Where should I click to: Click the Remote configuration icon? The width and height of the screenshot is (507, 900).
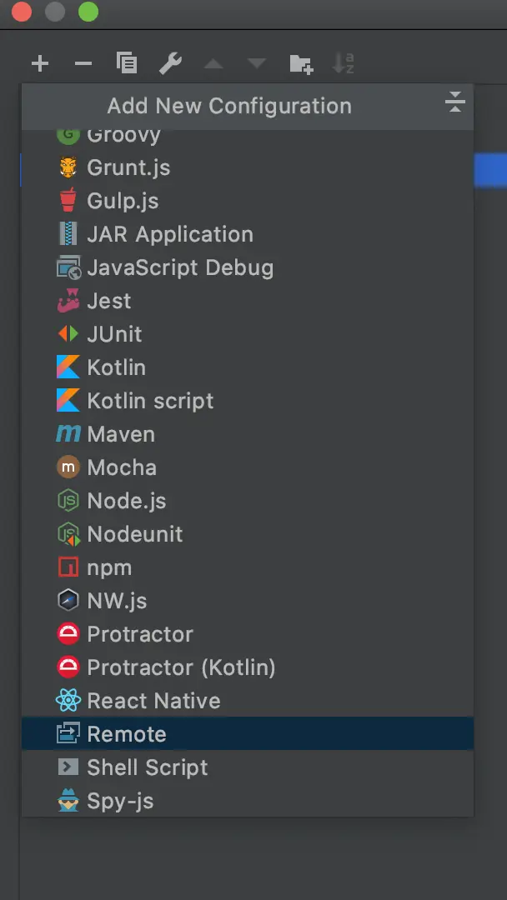coord(68,733)
